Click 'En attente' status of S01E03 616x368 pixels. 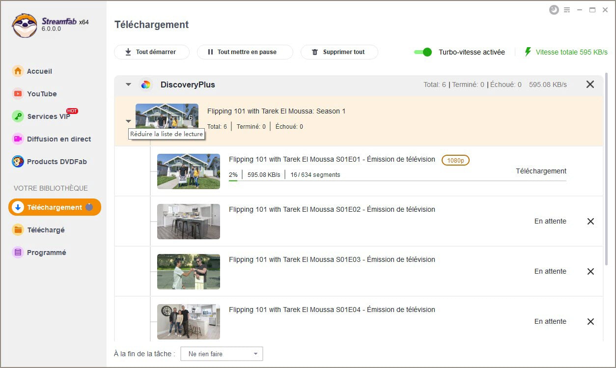coord(550,271)
